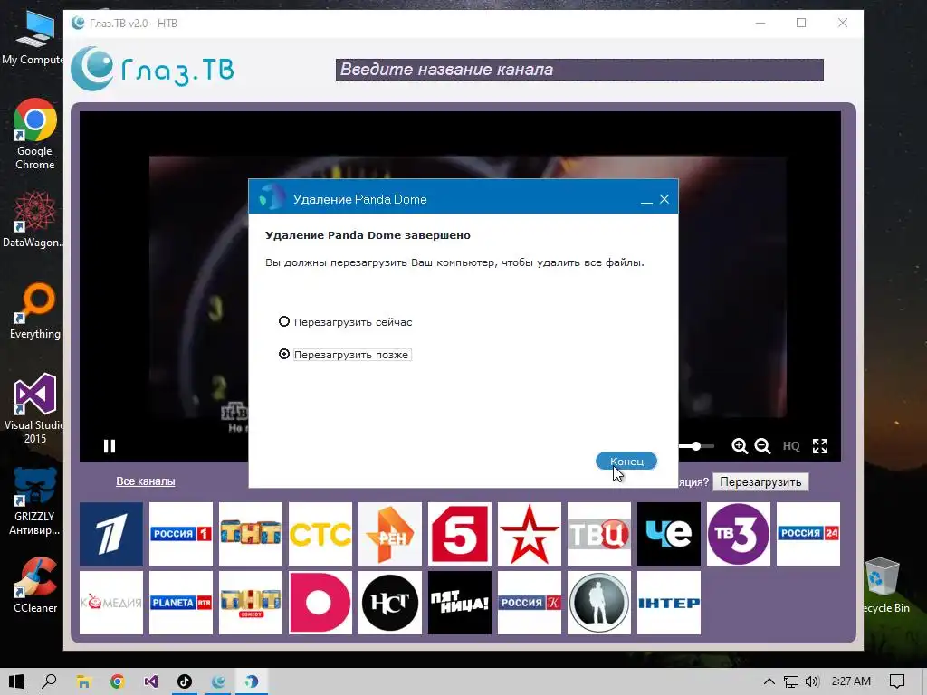Open GRIZZLY Антивирус desktop shortcut
Viewport: 927px width, 695px height.
(x=35, y=501)
